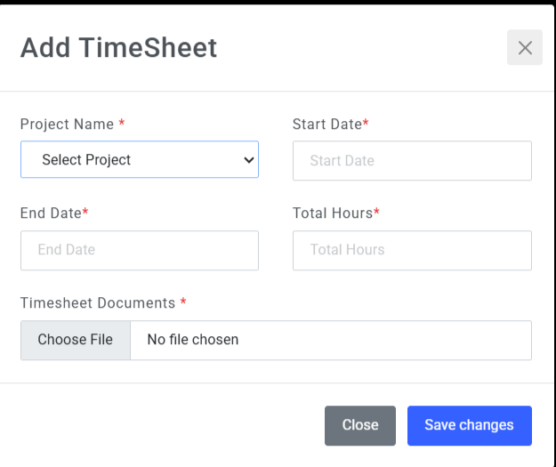Click into the End Date field
Image resolution: width=556 pixels, height=467 pixels.
tap(139, 250)
